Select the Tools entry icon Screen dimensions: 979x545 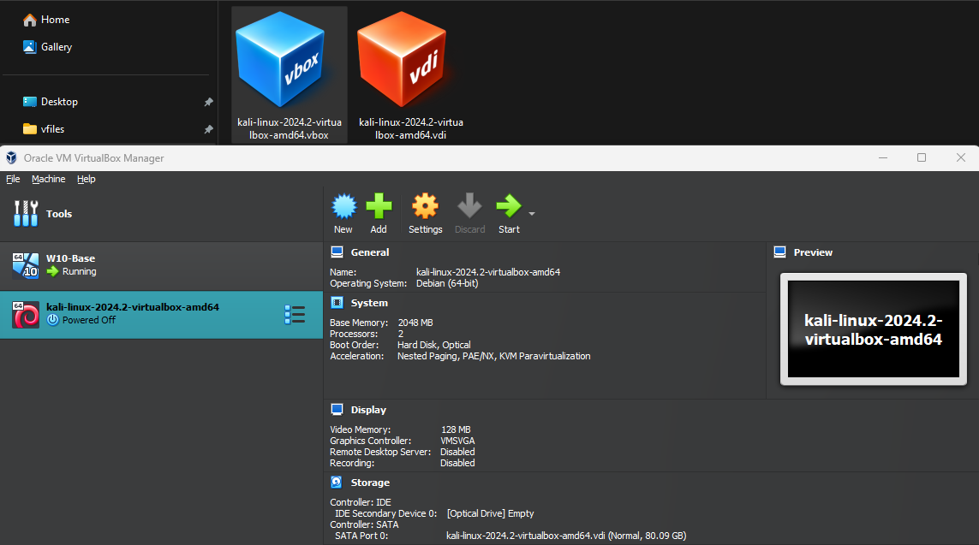26,213
